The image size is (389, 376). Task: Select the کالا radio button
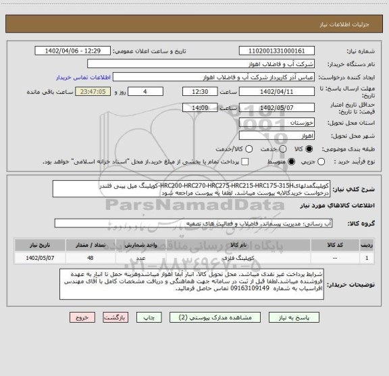click(309, 149)
